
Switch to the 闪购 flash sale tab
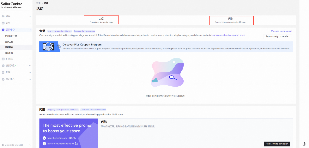click(231, 20)
